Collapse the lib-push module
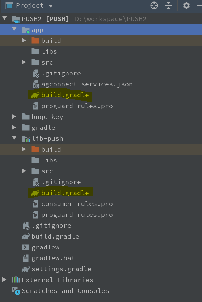Image resolution: width=202 pixels, height=302 pixels. tap(14, 138)
